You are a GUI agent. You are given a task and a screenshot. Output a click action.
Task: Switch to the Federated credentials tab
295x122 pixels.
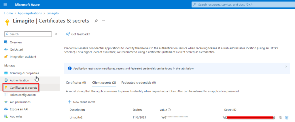point(139,83)
